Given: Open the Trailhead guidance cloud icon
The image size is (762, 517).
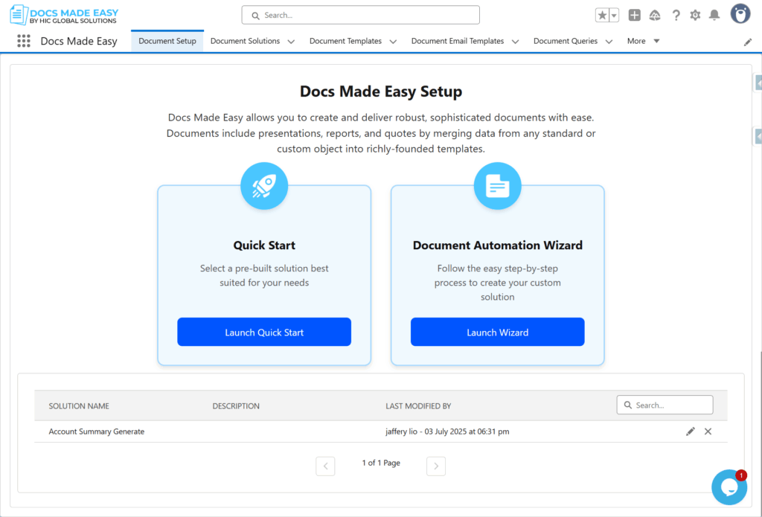Looking at the screenshot, I should pyautogui.click(x=655, y=15).
